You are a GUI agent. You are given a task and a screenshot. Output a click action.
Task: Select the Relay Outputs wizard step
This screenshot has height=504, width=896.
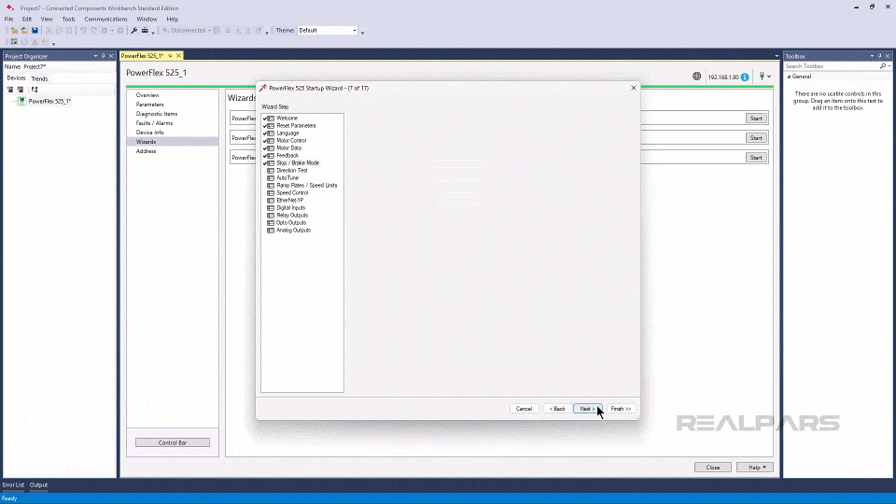click(x=292, y=215)
